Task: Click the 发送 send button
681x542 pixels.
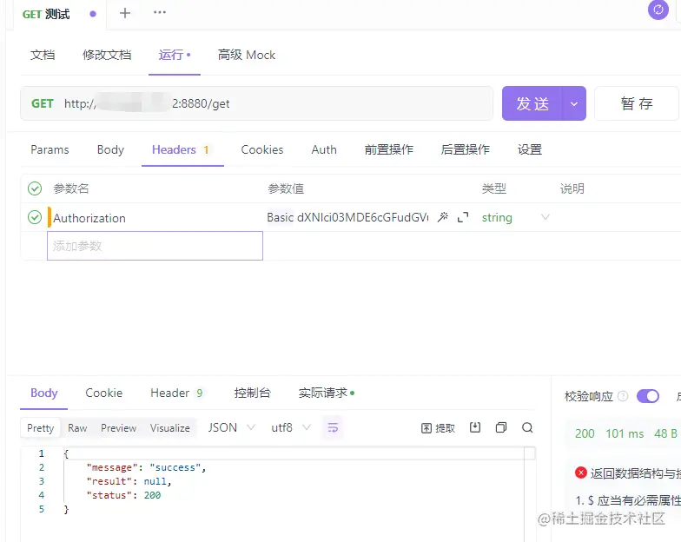Action: coord(532,104)
